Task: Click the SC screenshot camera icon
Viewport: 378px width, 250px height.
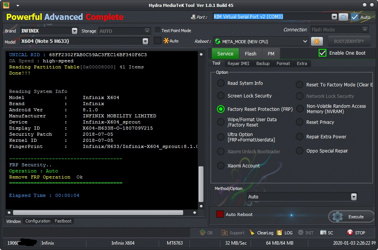Action: click(323, 232)
